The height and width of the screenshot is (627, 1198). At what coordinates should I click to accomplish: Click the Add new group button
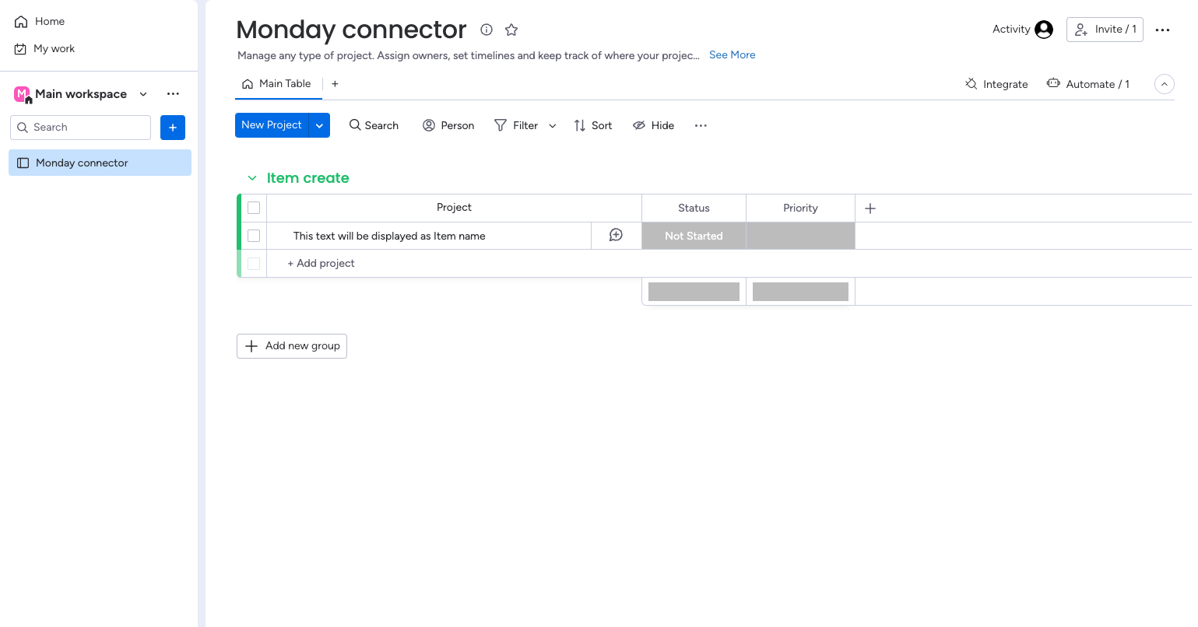(292, 346)
